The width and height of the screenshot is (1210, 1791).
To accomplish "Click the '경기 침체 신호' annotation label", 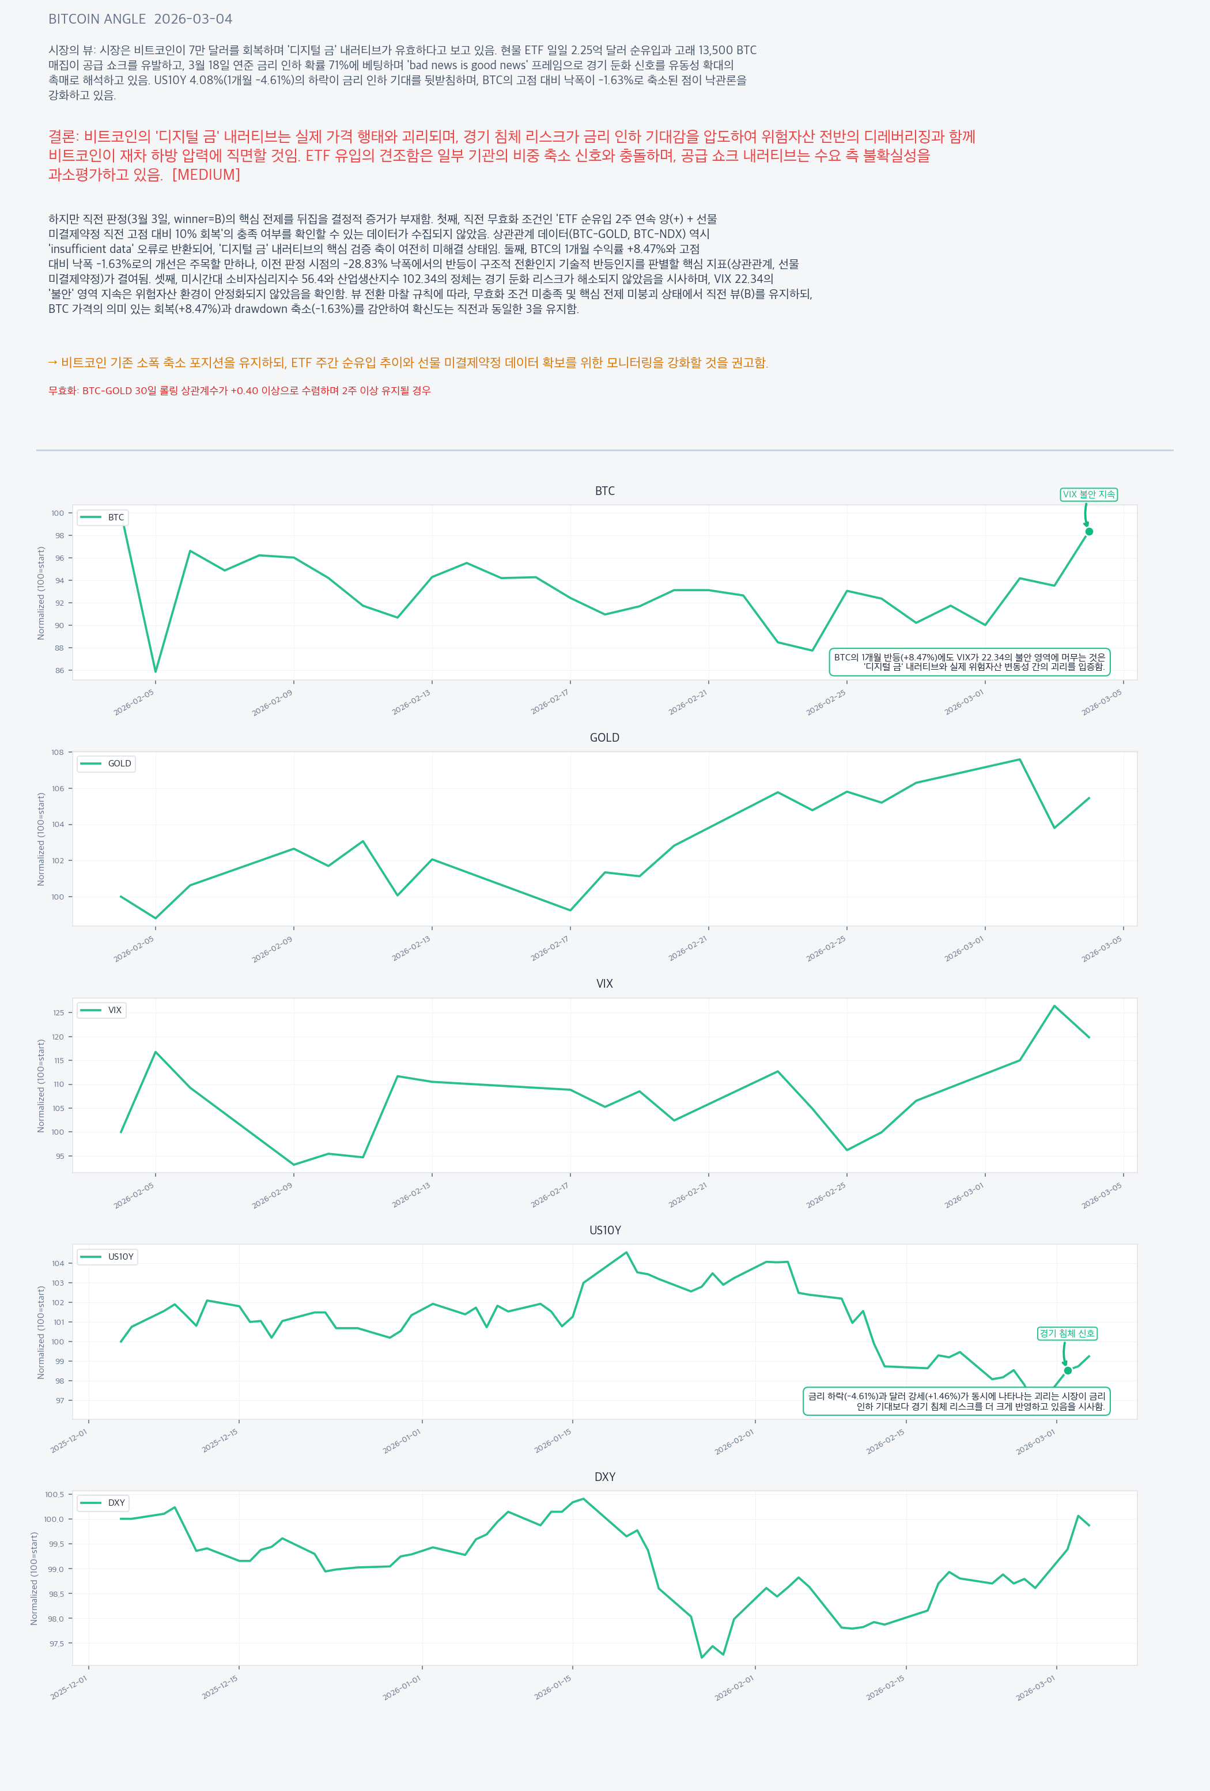I will 1067,1333.
